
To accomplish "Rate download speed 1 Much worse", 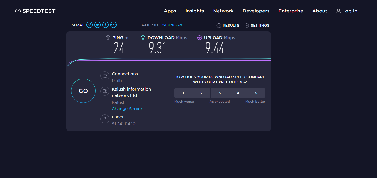I will coord(183,93).
